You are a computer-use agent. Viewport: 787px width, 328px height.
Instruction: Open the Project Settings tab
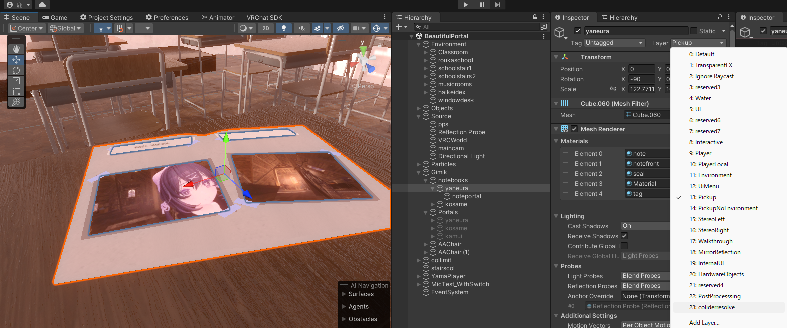[107, 17]
